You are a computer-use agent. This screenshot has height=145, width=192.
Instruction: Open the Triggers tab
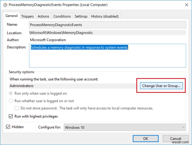tap(27, 16)
